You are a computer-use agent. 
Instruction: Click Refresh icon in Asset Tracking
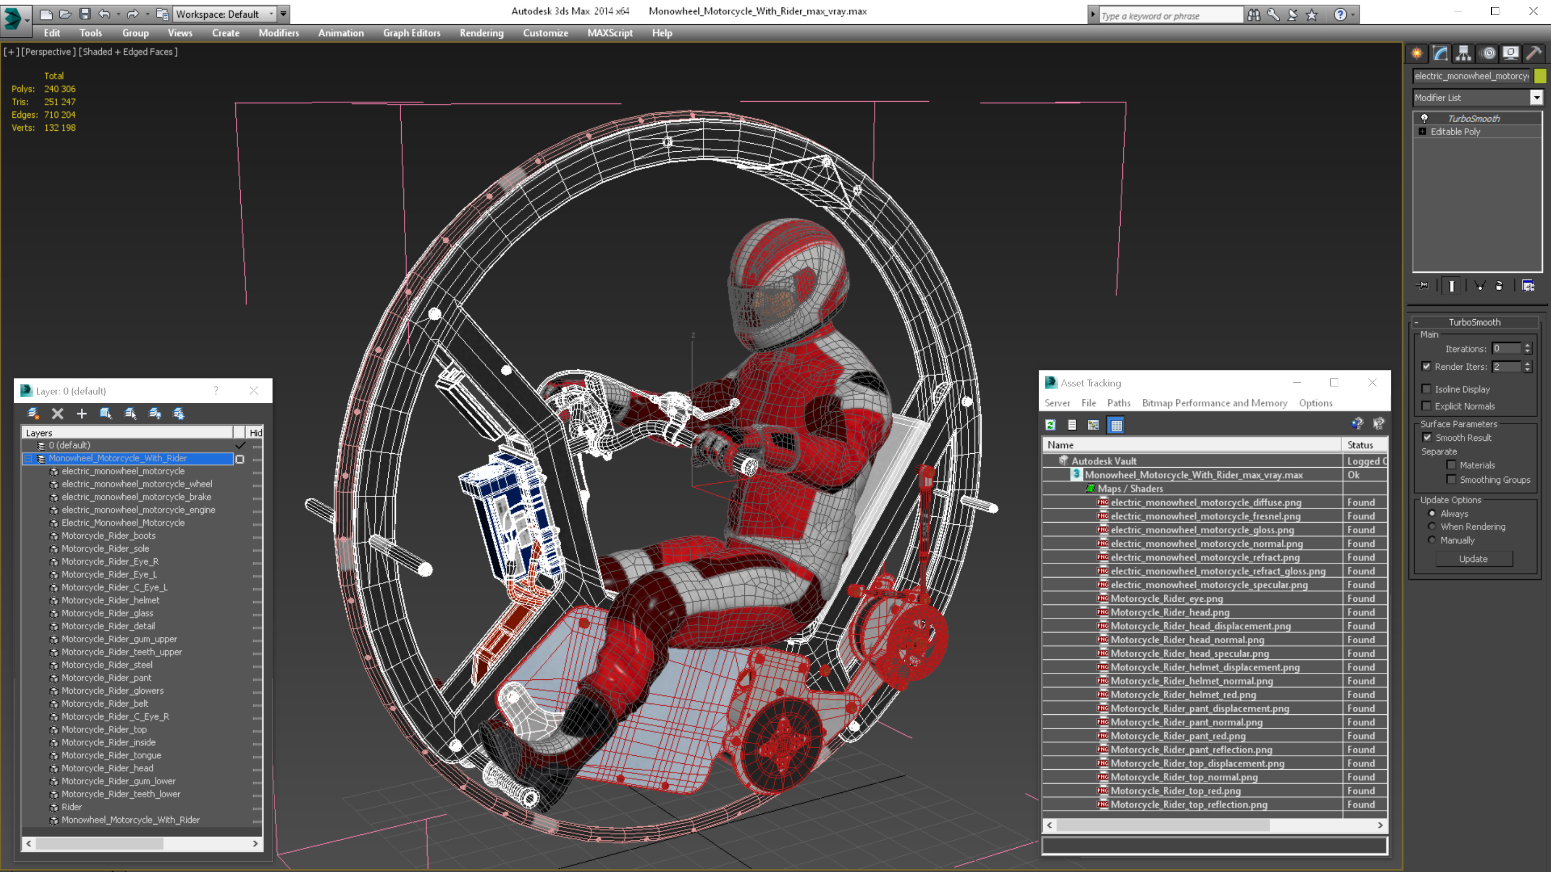click(1051, 425)
